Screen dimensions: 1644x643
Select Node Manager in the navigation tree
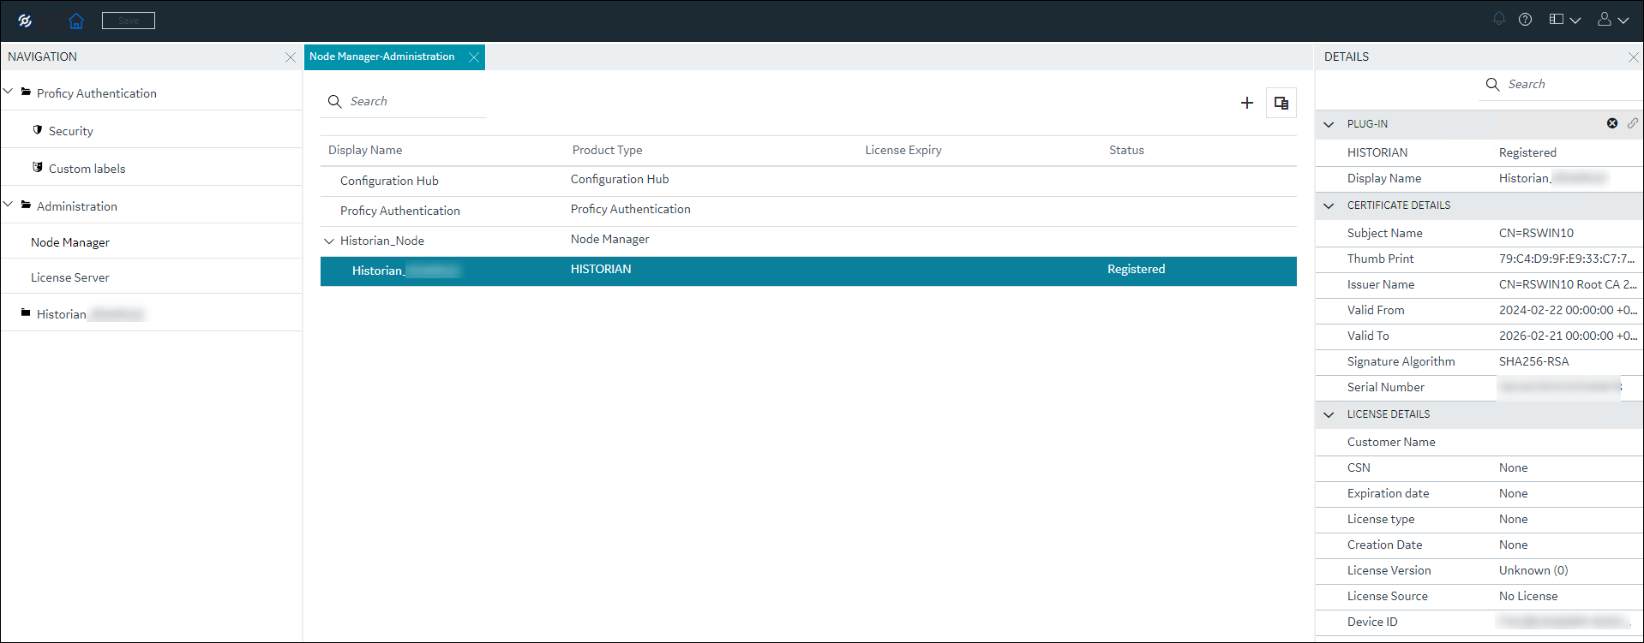point(70,242)
